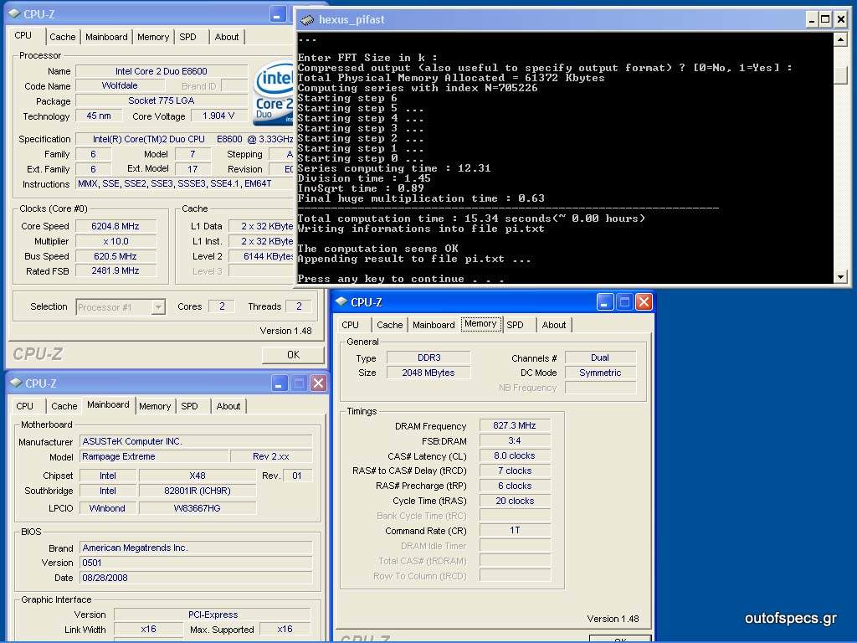
Task: Select the active Memory tab in the memory window
Action: [x=481, y=324]
